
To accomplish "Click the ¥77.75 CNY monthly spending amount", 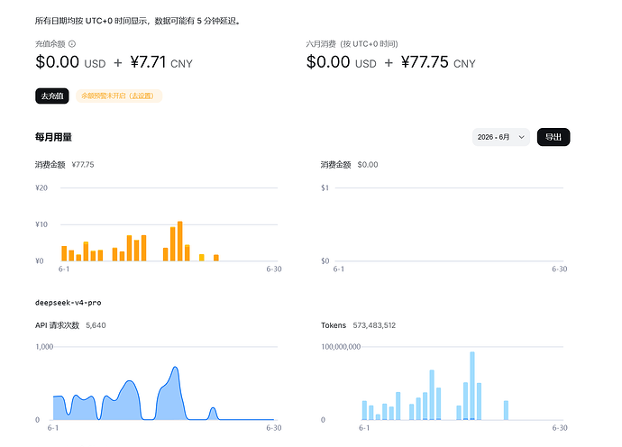I will click(x=438, y=62).
